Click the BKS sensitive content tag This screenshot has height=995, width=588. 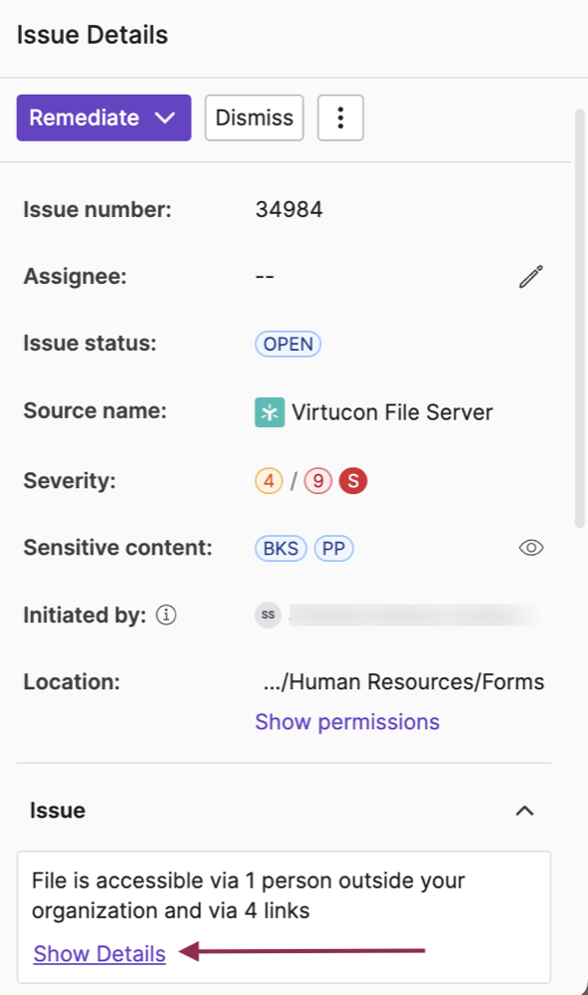[281, 548]
